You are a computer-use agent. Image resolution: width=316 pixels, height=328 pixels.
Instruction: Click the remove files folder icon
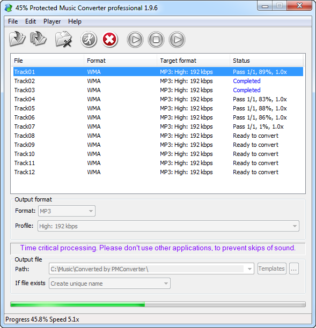(63, 39)
